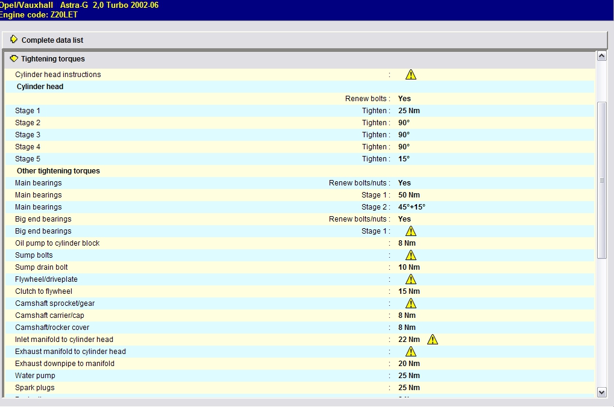Select the Stage 3 cylinder head row label
The image size is (614, 407).
27,135
